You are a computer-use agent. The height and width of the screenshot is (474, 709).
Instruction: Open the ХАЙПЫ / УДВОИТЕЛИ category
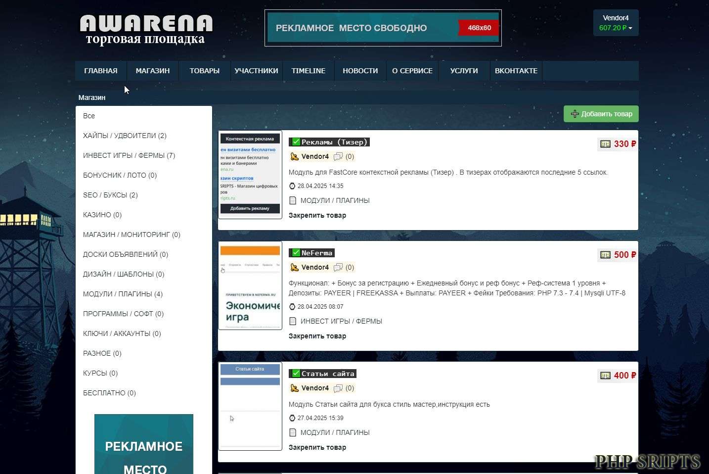[125, 136]
